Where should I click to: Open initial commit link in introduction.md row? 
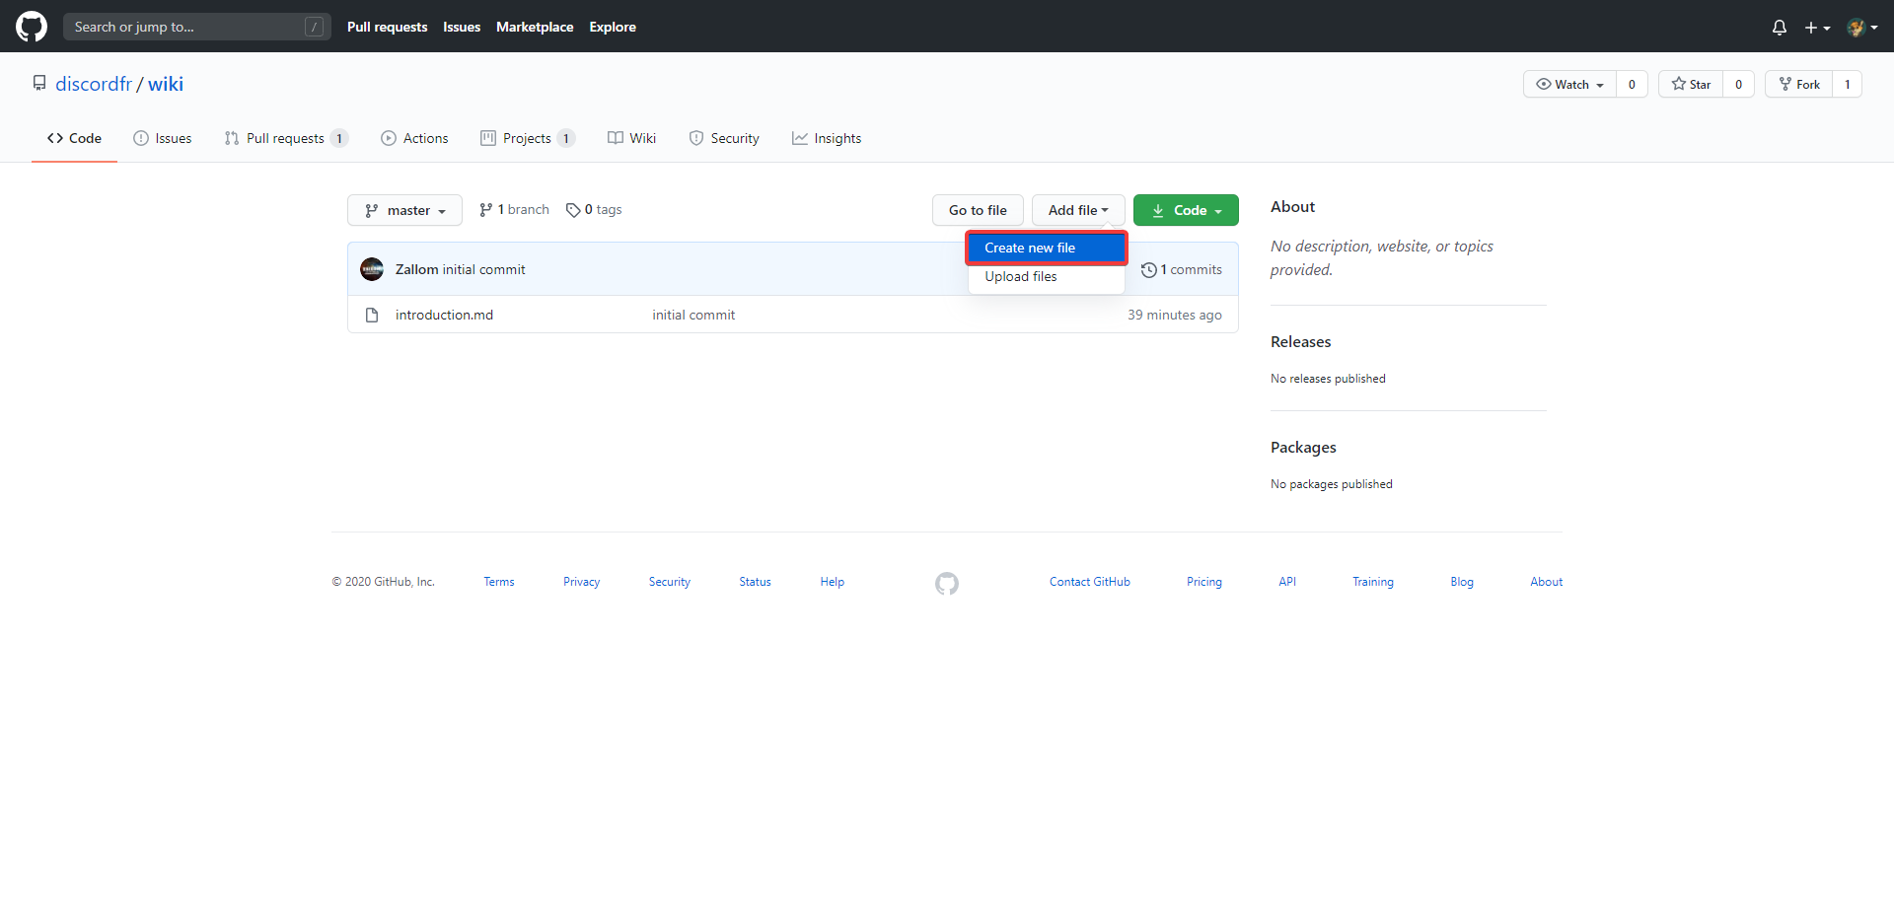[693, 315]
